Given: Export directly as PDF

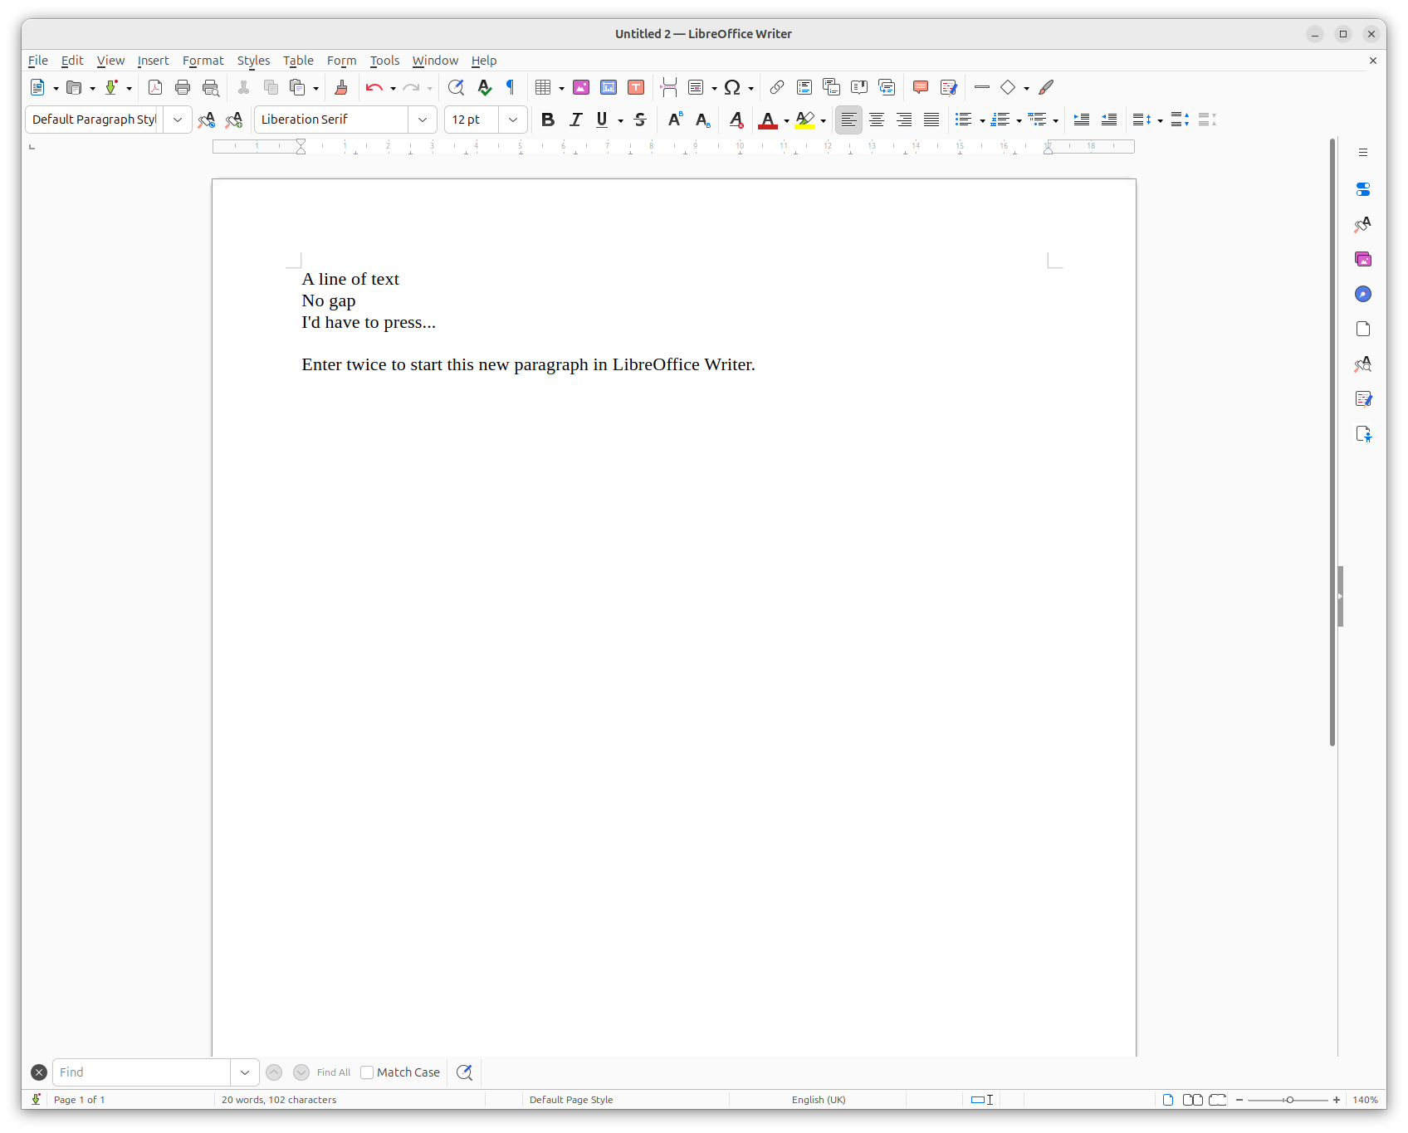Looking at the screenshot, I should 155,87.
